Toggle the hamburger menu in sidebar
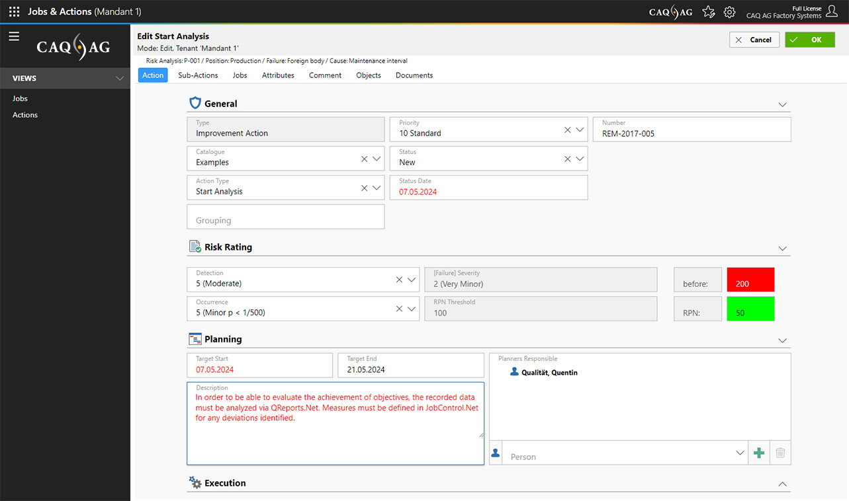Screen dimensions: 849x501 coord(14,36)
